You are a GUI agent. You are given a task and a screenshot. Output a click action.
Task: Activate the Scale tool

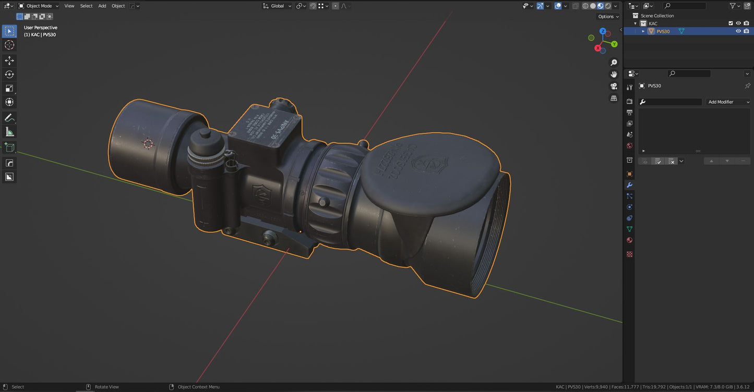pos(9,88)
